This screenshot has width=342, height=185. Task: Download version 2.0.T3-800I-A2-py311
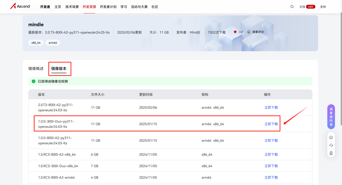pyautogui.click(x=271, y=107)
